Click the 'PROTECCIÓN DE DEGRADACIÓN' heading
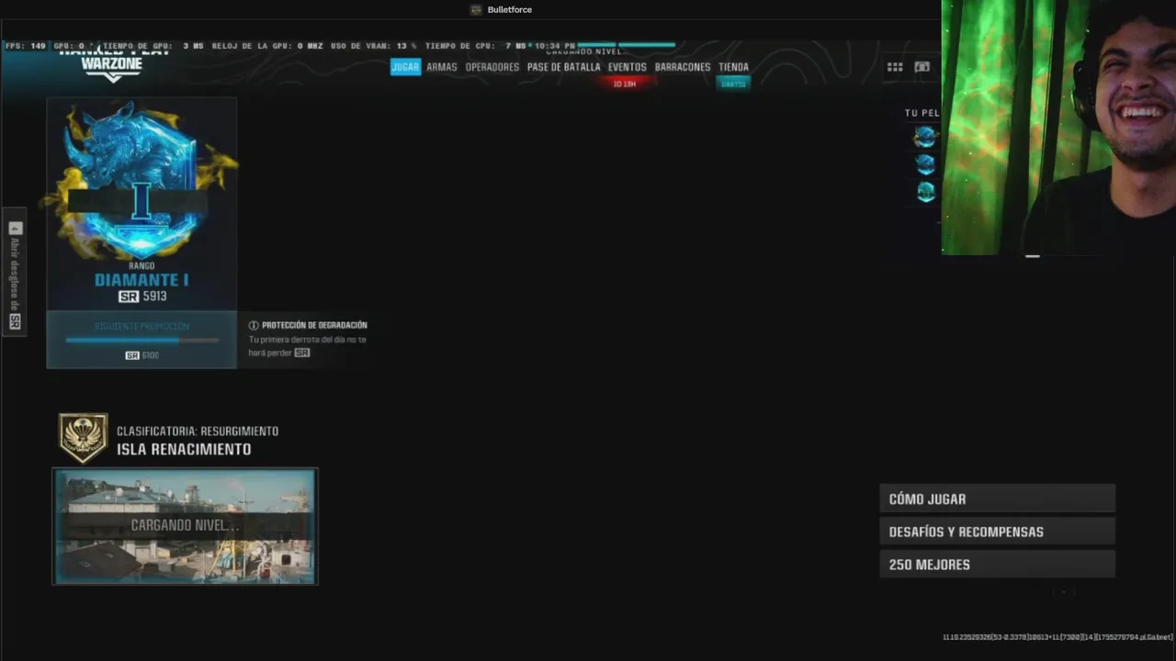Screen dimensions: 1176x661 pyautogui.click(x=314, y=325)
